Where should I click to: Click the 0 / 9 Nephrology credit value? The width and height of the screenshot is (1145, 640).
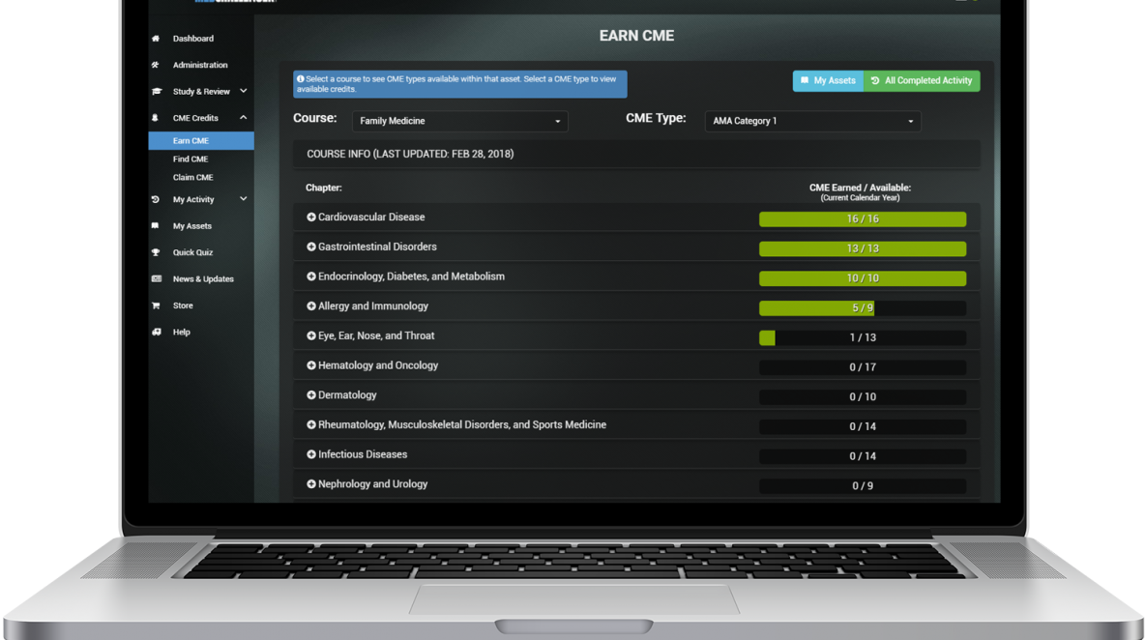(863, 486)
